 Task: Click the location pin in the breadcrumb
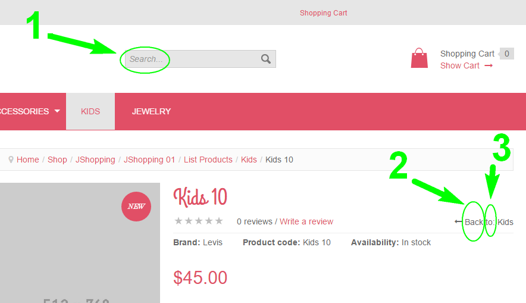pos(11,160)
